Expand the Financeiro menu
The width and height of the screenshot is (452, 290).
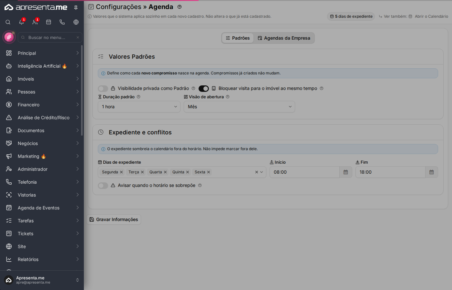[x=42, y=105]
